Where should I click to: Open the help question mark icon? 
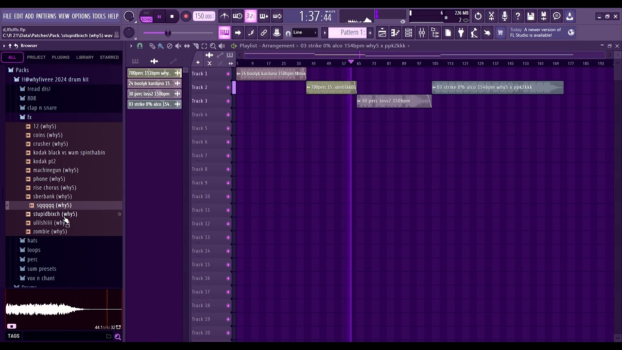518,16
